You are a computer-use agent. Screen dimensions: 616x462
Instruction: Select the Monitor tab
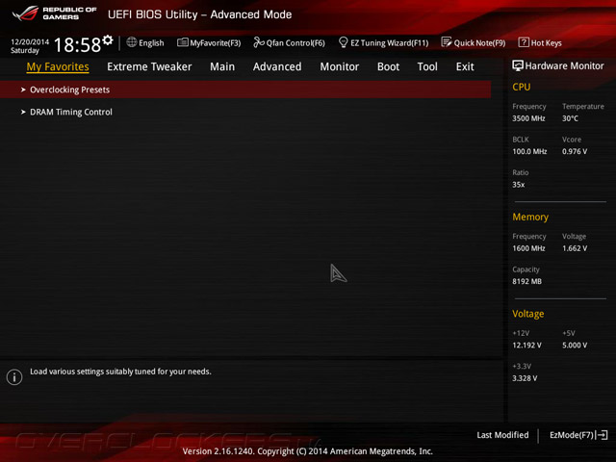[x=340, y=66]
